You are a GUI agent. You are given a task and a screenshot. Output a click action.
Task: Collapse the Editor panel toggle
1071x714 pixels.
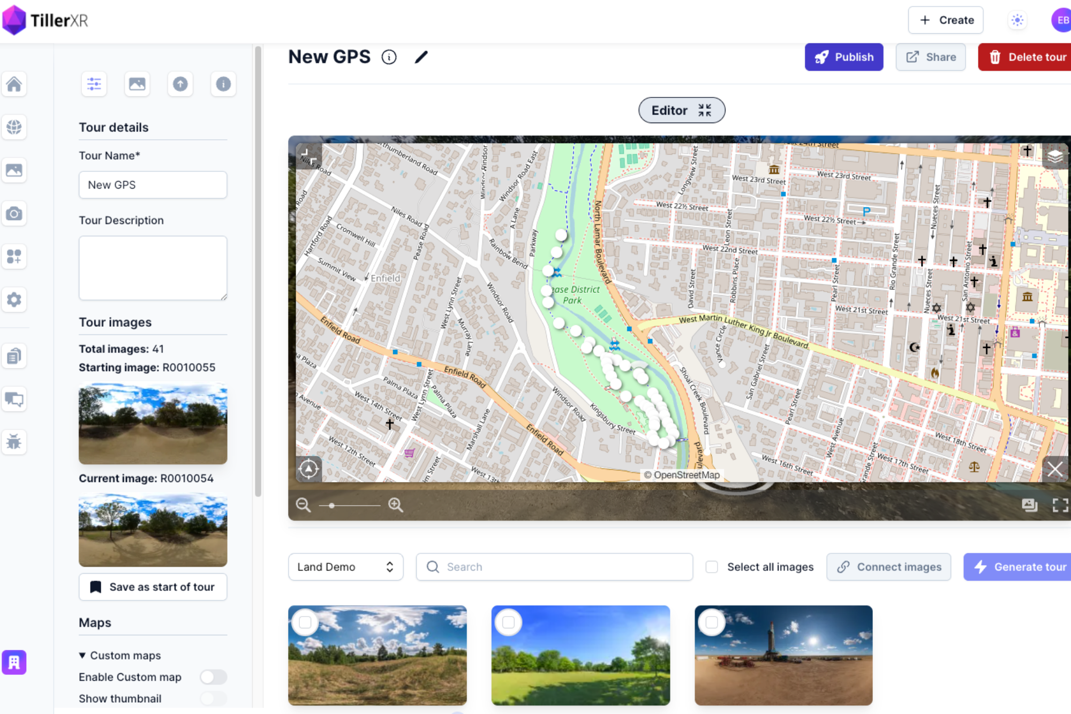click(681, 110)
